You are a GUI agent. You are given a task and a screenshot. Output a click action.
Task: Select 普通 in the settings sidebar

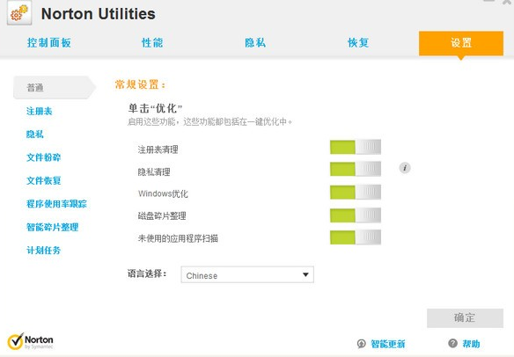tap(54, 87)
